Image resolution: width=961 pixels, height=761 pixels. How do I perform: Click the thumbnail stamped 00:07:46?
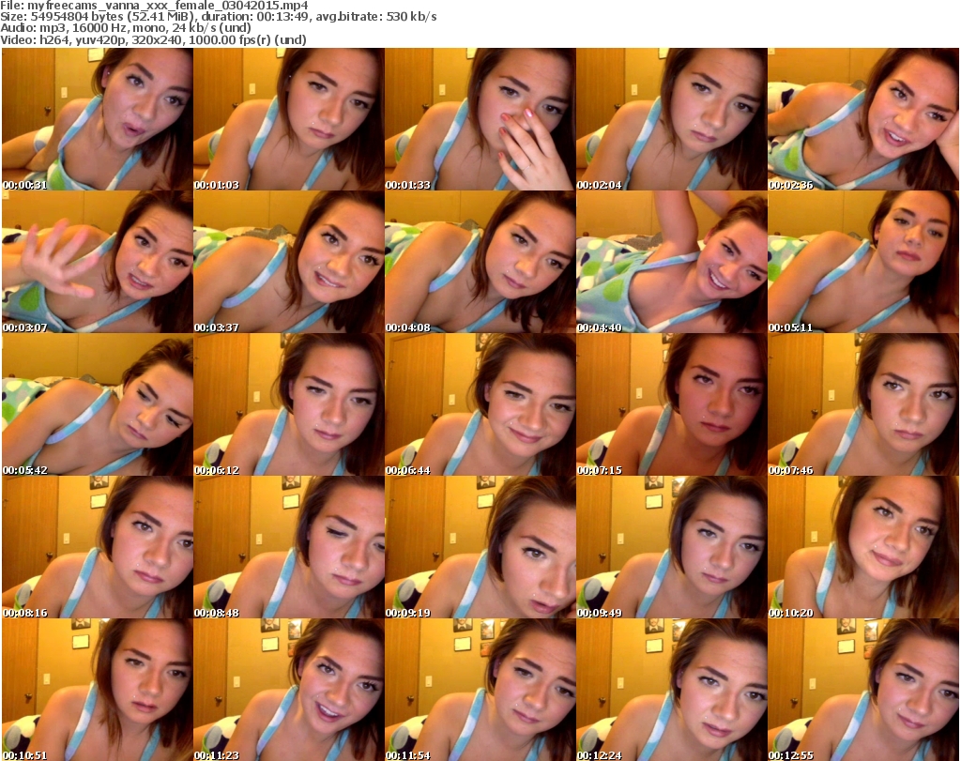[863, 405]
